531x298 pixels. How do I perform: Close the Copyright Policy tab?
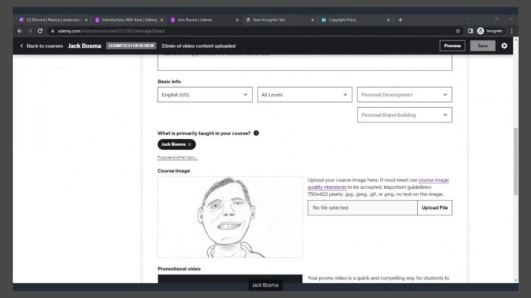click(388, 20)
